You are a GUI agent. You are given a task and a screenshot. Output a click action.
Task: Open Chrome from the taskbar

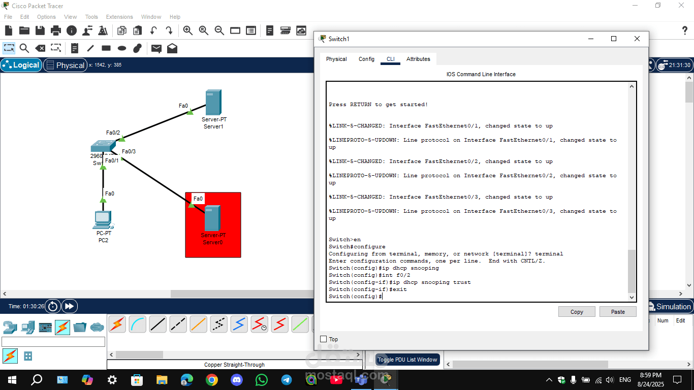coord(212,380)
